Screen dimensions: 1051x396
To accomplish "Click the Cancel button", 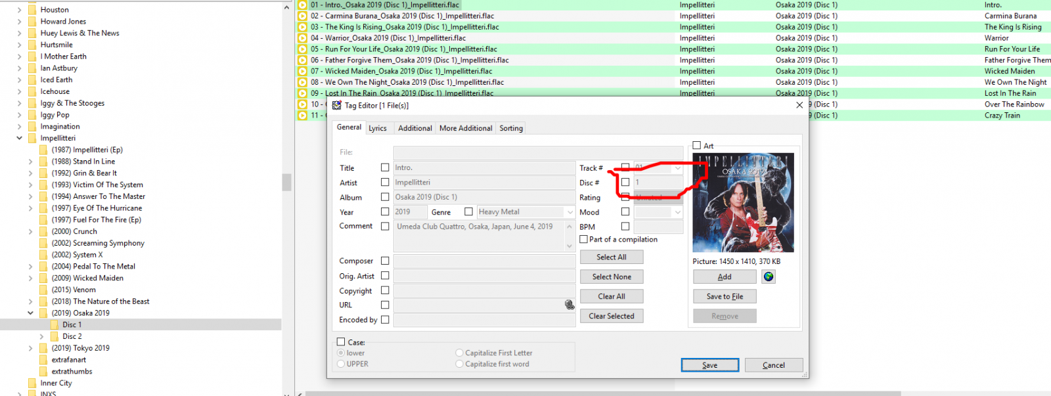I will [x=774, y=365].
